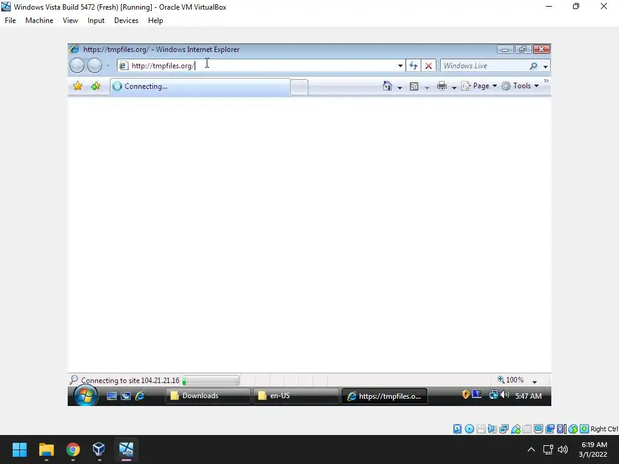619x464 pixels.
Task: Switch to the Downloads taskbar window
Action: point(208,396)
